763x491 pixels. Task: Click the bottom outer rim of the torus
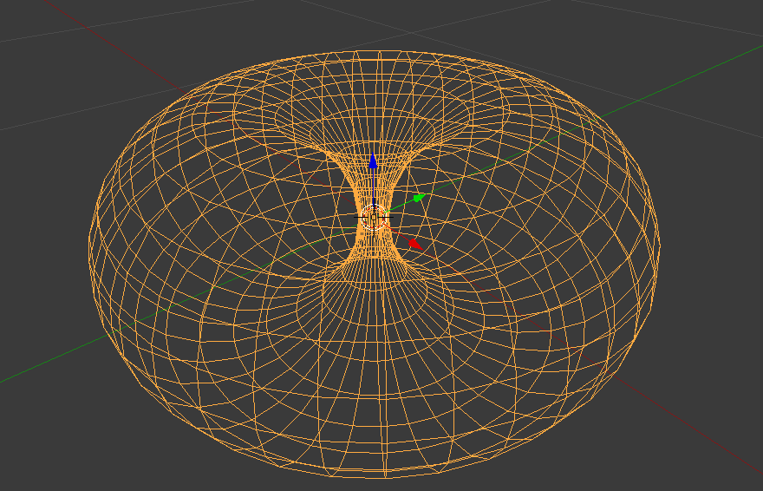381,476
